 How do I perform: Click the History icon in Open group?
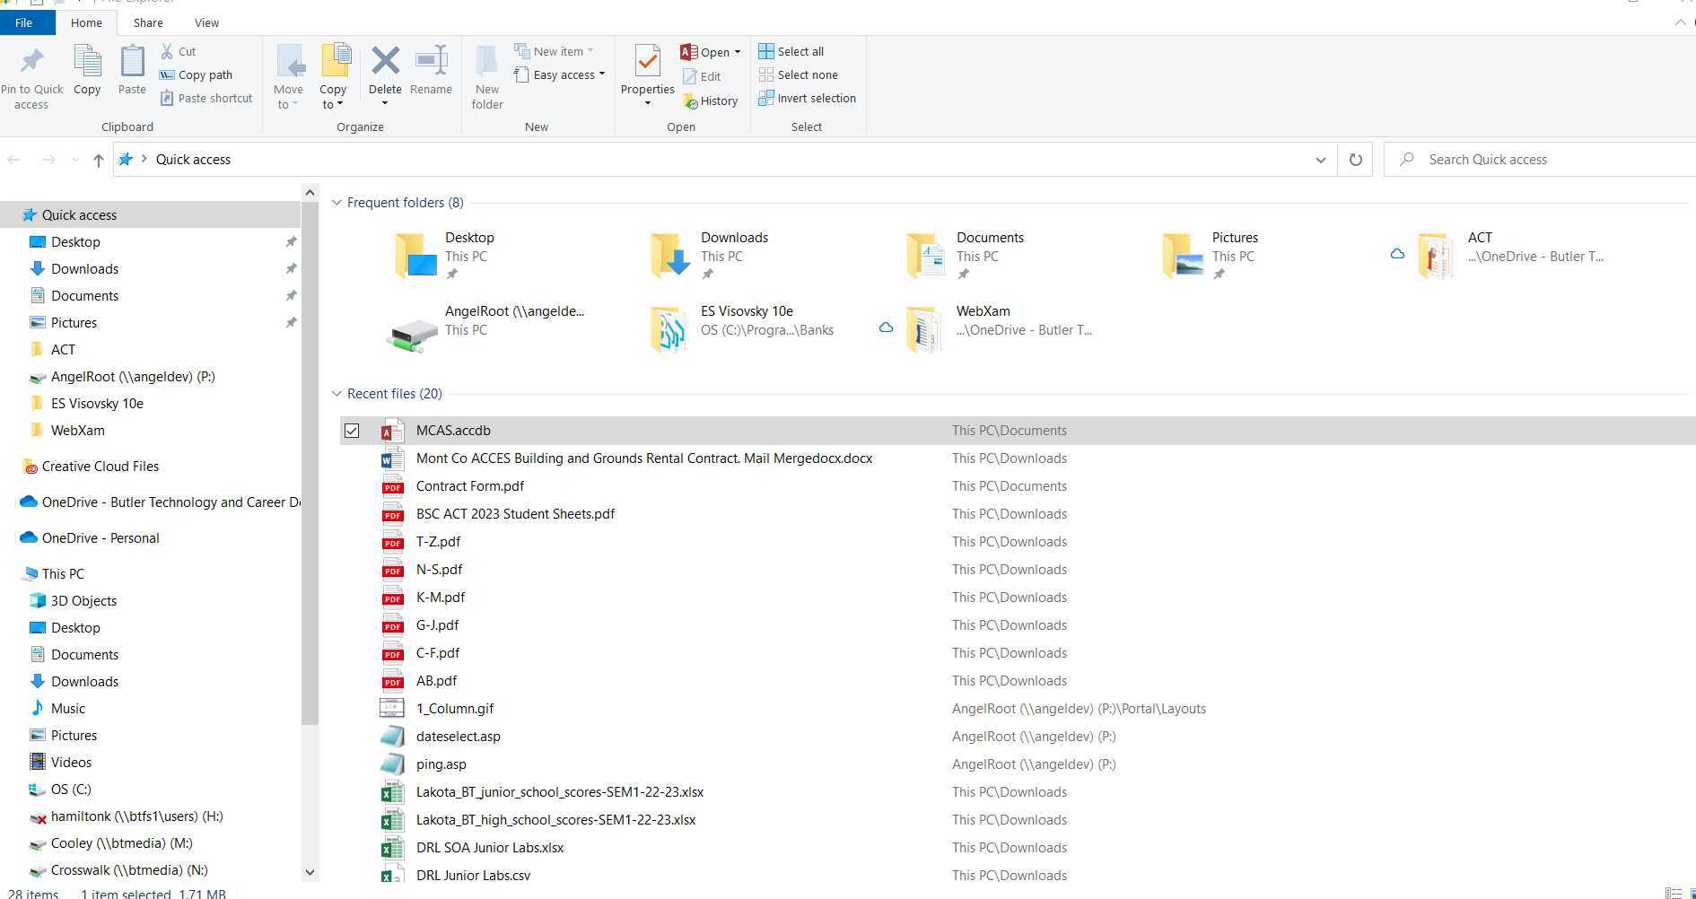(x=690, y=101)
